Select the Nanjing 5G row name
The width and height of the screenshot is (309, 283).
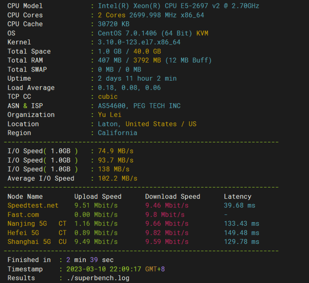pyautogui.click(x=27, y=224)
